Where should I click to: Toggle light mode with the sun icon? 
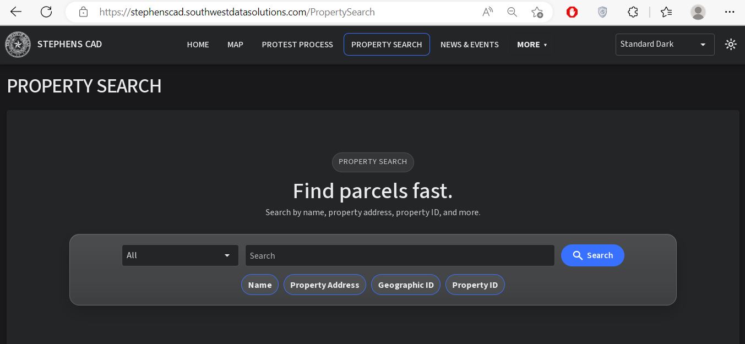click(731, 45)
